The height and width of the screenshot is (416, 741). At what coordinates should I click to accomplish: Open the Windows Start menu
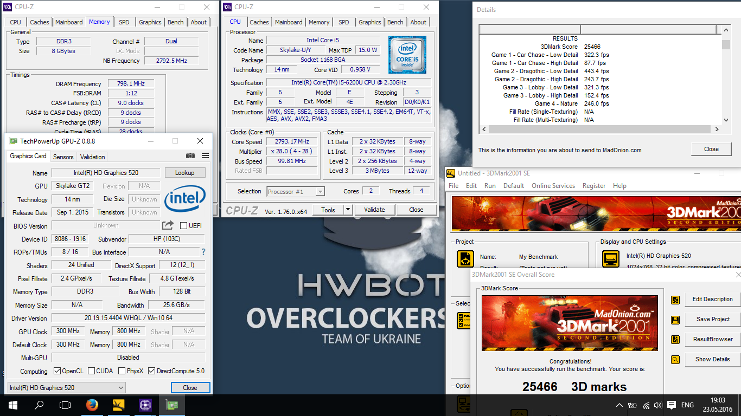click(12, 405)
